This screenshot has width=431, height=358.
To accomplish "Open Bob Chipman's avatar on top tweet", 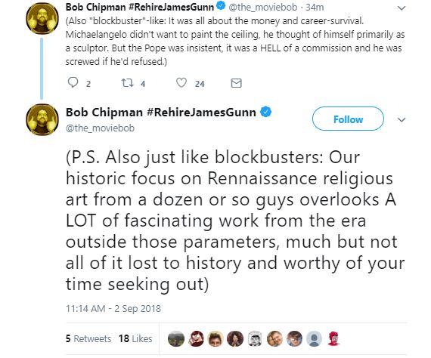I will coord(42,18).
